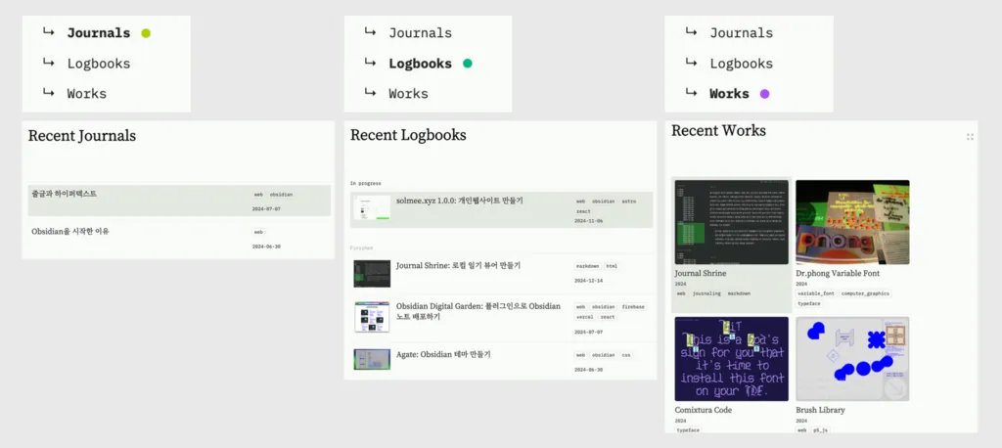Viewport: 1002px width, 448px height.
Task: Click the Comixtura Code preview image
Action: pos(731,358)
